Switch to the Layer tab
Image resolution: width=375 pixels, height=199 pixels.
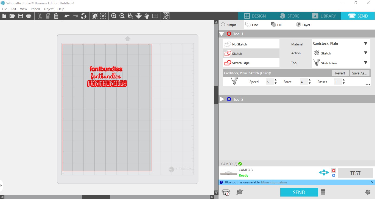303,25
